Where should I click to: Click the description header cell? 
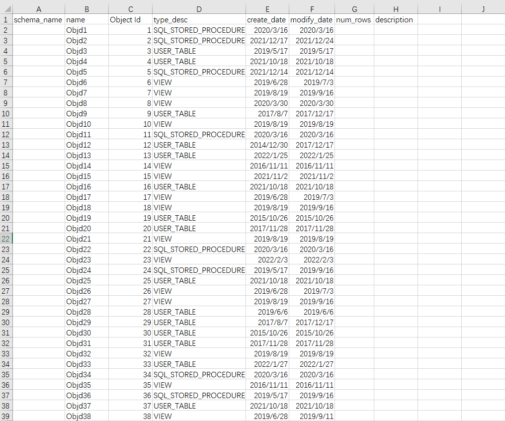pos(395,20)
